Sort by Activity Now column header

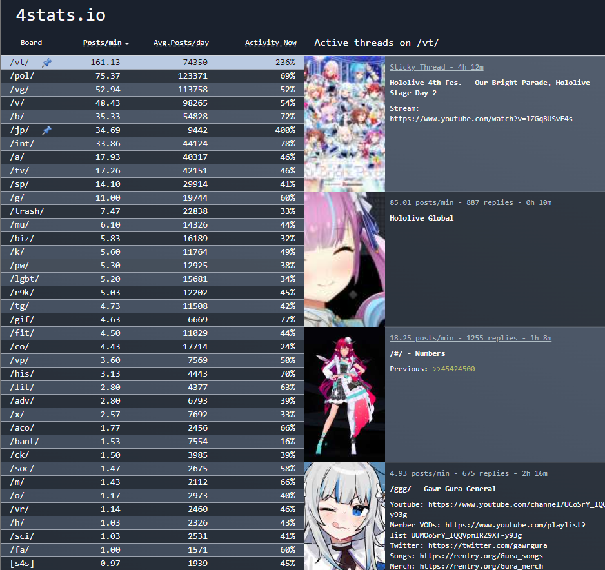click(x=270, y=43)
